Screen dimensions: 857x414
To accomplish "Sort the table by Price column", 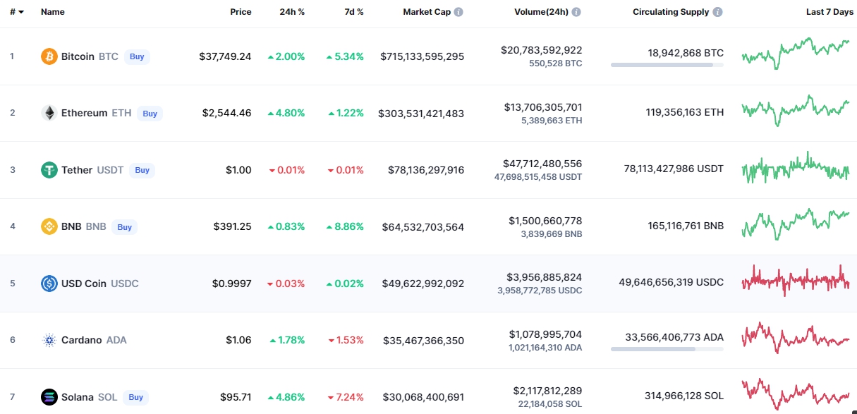I will pyautogui.click(x=241, y=13).
